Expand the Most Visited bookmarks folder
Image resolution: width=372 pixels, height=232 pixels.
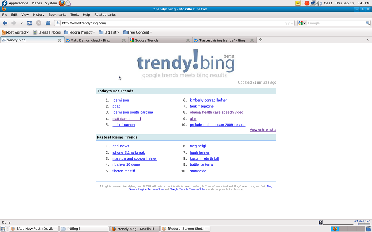click(15, 32)
